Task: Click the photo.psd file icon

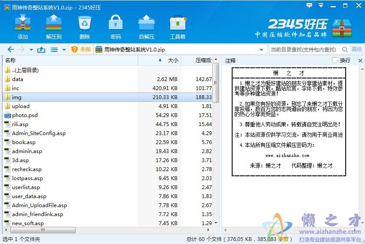Action: click(x=8, y=115)
